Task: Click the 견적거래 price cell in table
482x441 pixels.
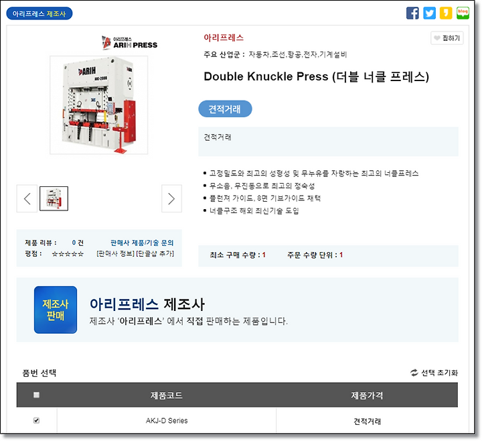Action: [x=367, y=421]
